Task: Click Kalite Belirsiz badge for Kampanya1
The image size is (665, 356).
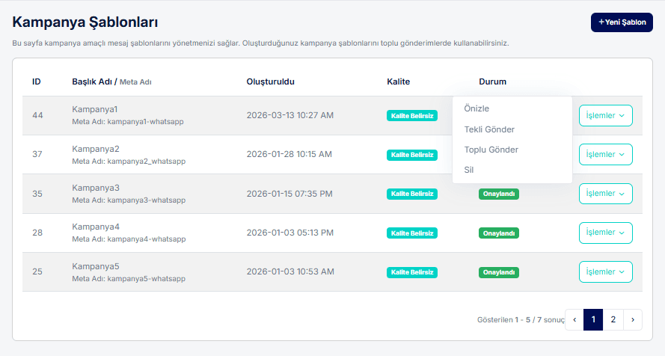Action: [x=411, y=115]
